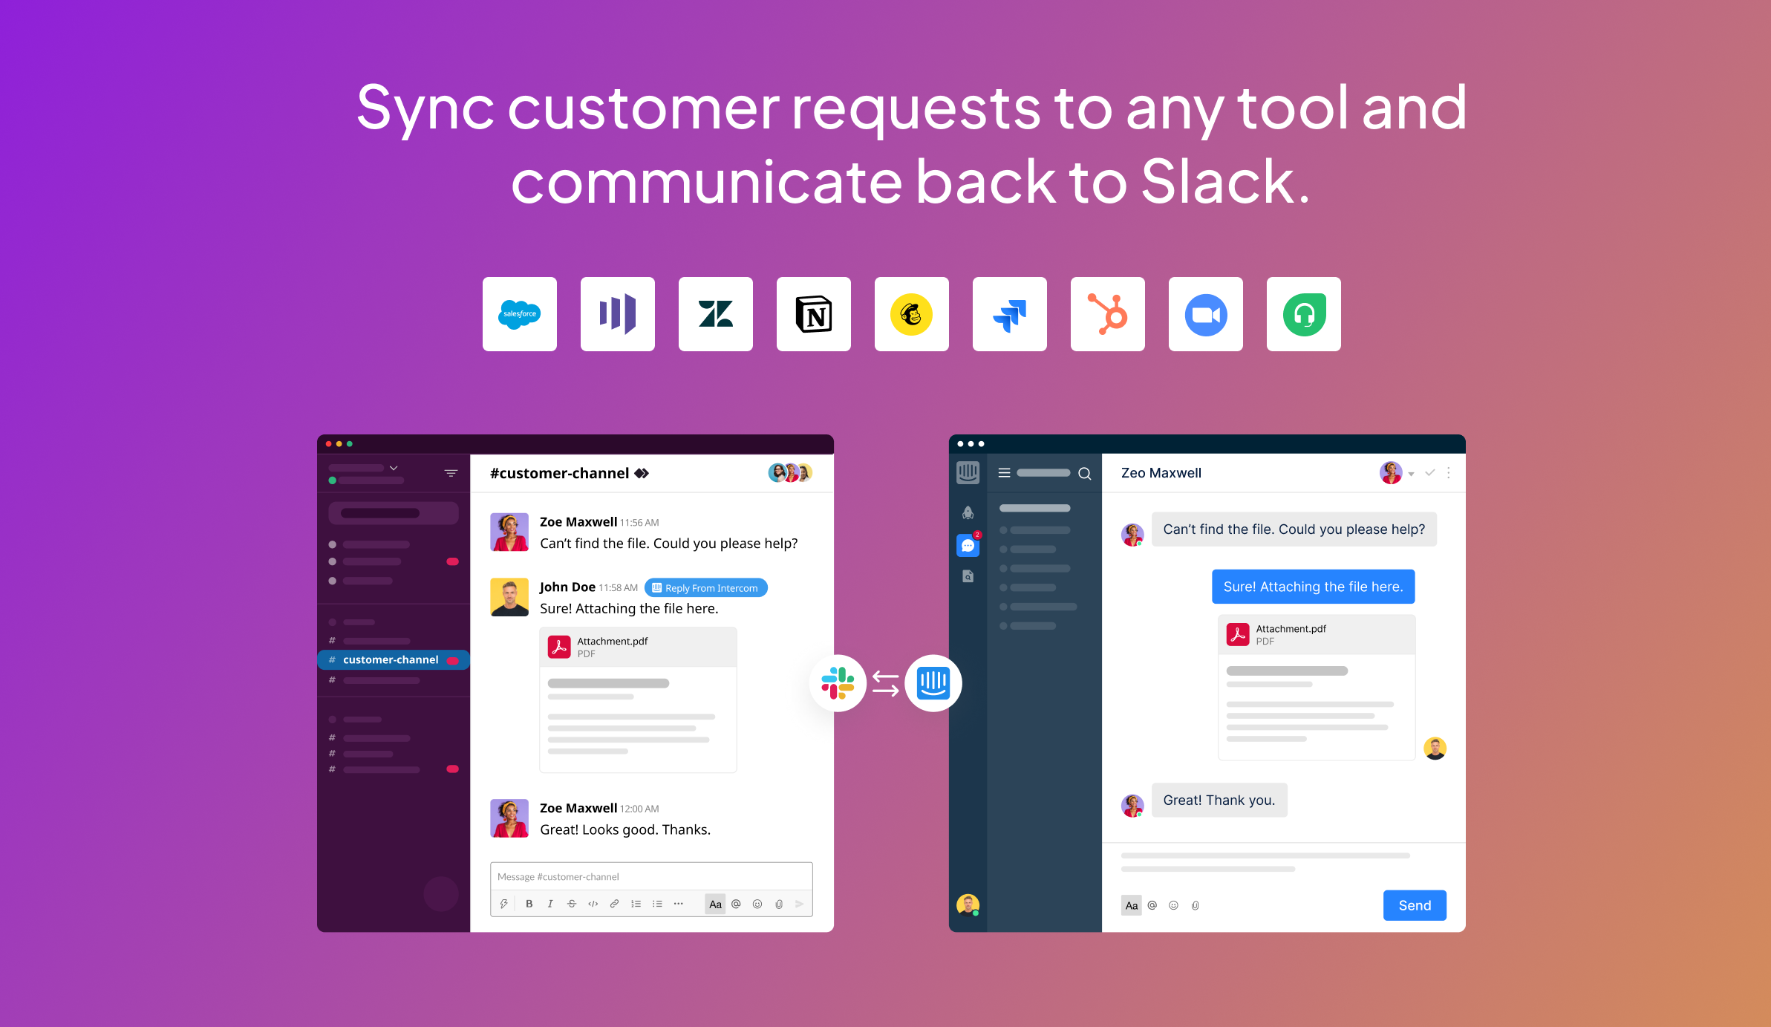Click the Slack logo circle
This screenshot has height=1027, width=1771.
point(838,683)
